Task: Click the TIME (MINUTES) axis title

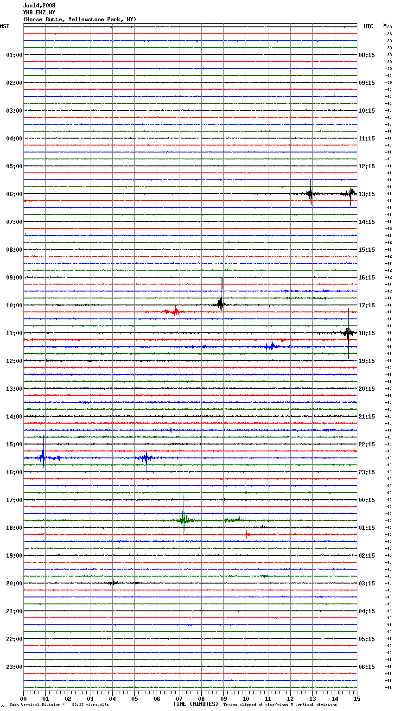Action: coord(196,704)
